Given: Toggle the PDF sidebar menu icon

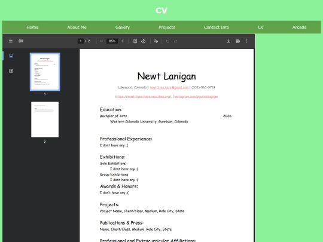Looking at the screenshot, I should point(11,41).
